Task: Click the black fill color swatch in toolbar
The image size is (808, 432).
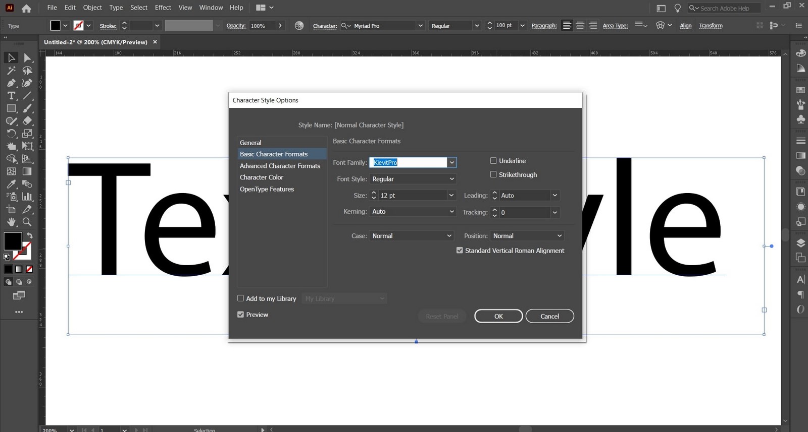Action: click(13, 241)
